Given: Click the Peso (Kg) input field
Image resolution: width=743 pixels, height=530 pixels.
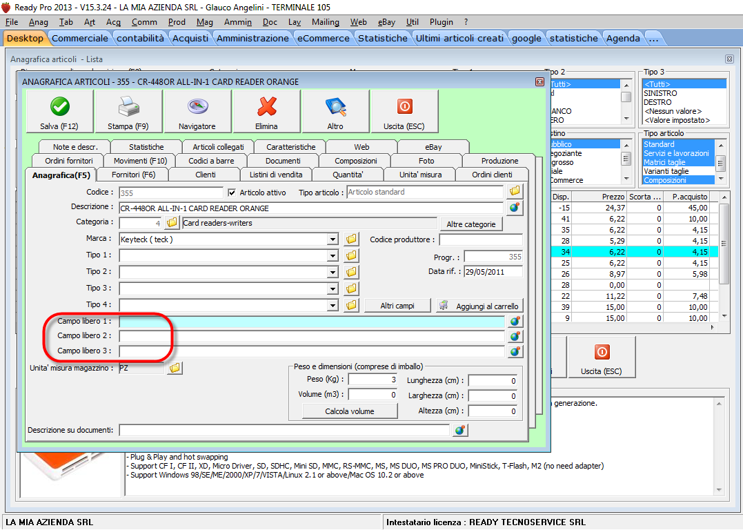Looking at the screenshot, I should point(373,380).
